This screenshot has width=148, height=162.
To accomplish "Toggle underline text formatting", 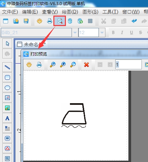I will [131, 32].
